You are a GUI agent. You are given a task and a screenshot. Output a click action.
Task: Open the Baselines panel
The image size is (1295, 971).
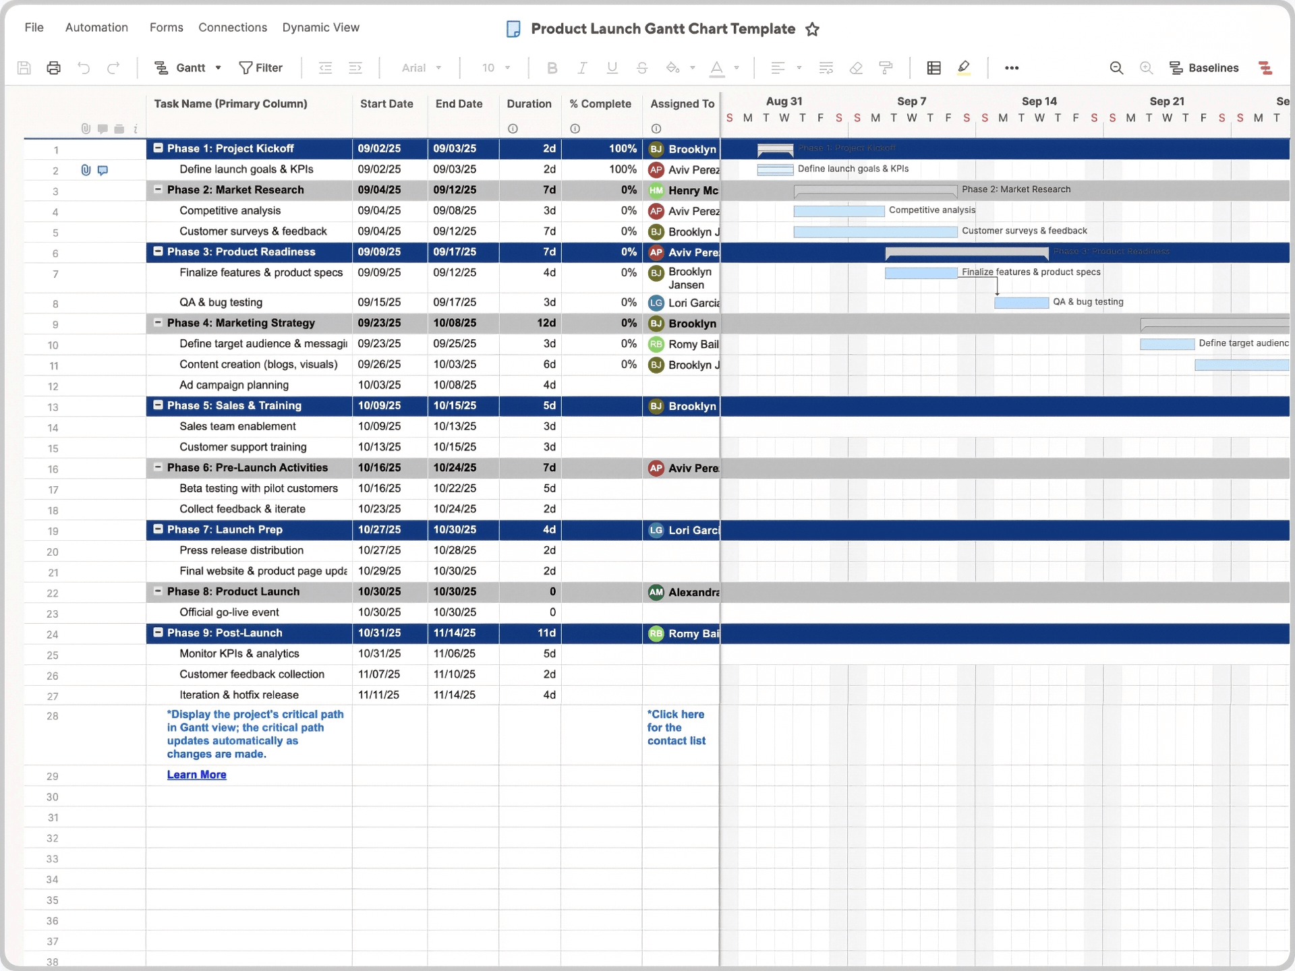point(1205,67)
